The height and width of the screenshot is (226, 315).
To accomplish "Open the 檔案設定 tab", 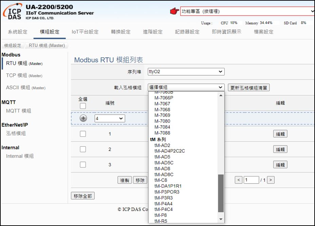I will click(x=263, y=32).
